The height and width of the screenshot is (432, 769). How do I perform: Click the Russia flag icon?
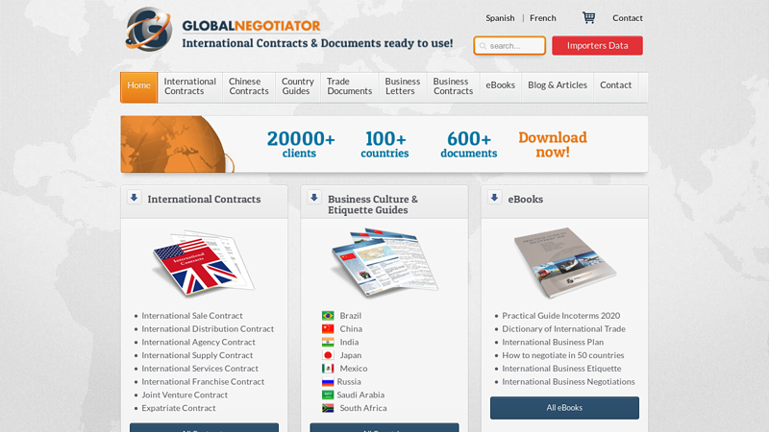coord(328,381)
